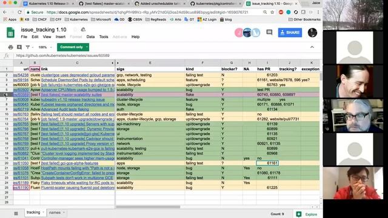Screen dimensions: 388x218
Task: Switch to the kubernetes/pkg/controller browser tab
Action: coord(215,4)
